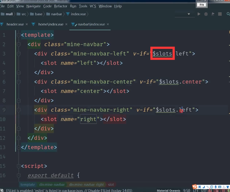Viewport: 230px width, 192px height.
Task: Open the Tools menu
Action: point(83,6)
